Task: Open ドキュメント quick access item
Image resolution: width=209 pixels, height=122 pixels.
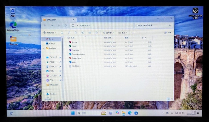Action: (52, 67)
